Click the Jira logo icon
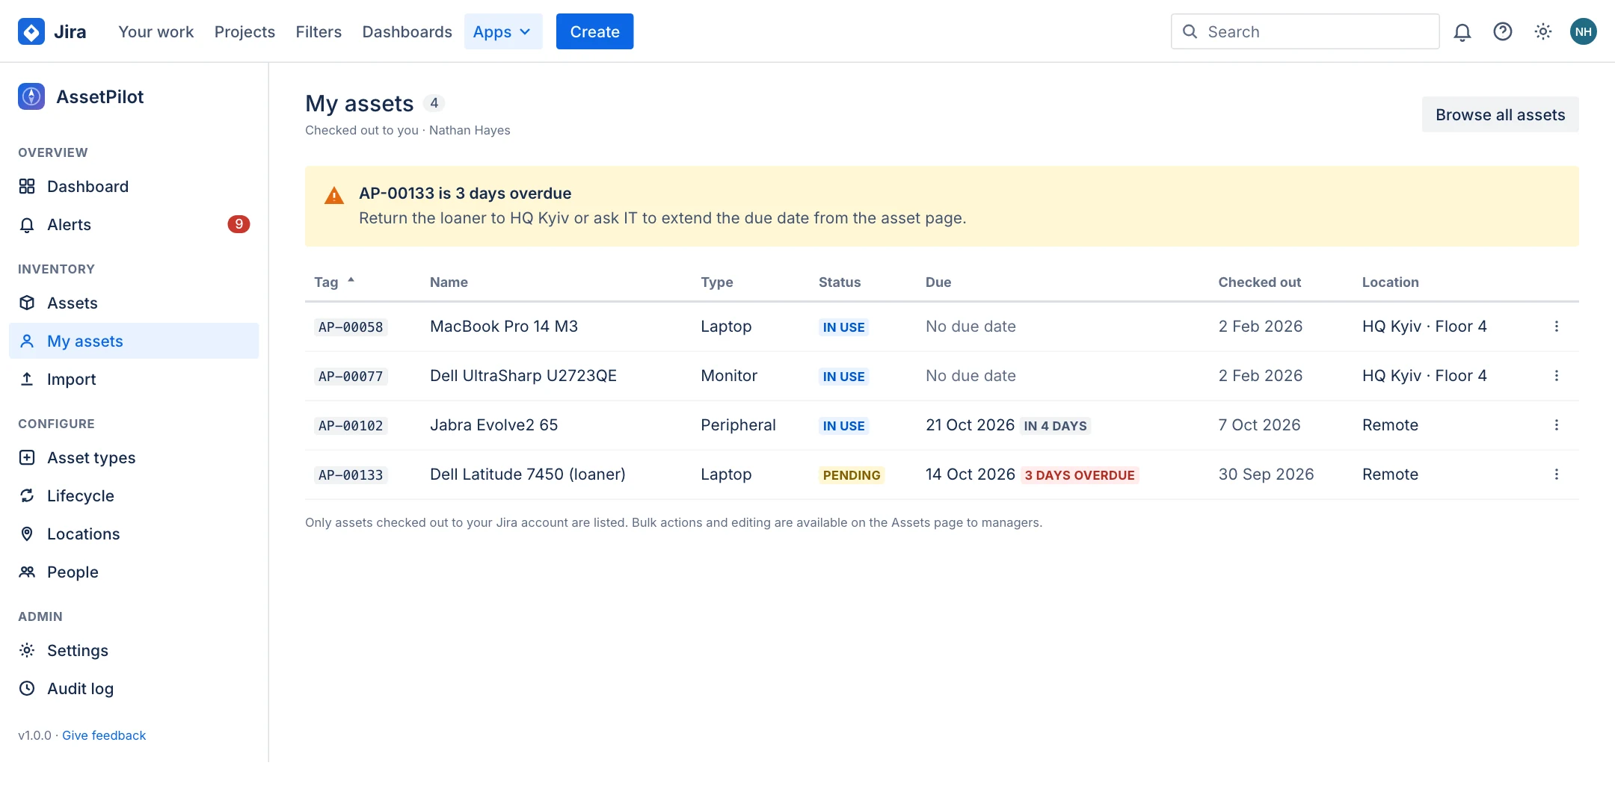 tap(31, 31)
